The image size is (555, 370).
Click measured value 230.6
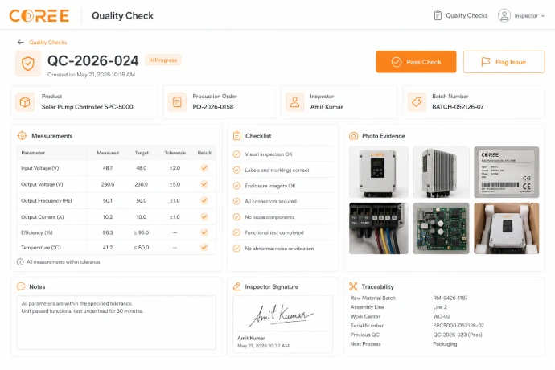(x=108, y=184)
